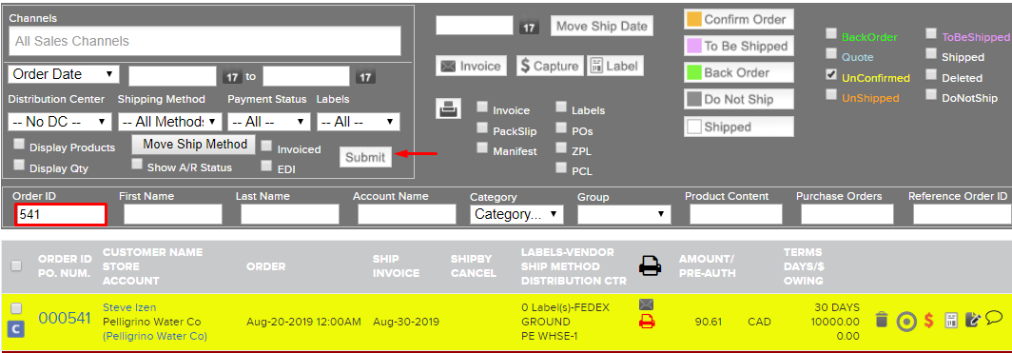Enable the Display Products checkbox
1012x353 pixels.
coord(19,144)
